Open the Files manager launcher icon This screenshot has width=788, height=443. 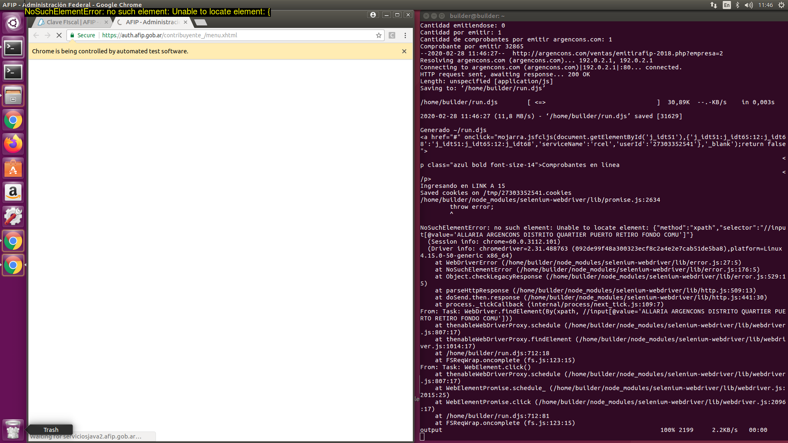13,96
